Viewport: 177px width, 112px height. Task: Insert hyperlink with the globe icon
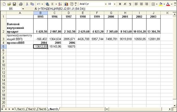[x=47, y=4]
